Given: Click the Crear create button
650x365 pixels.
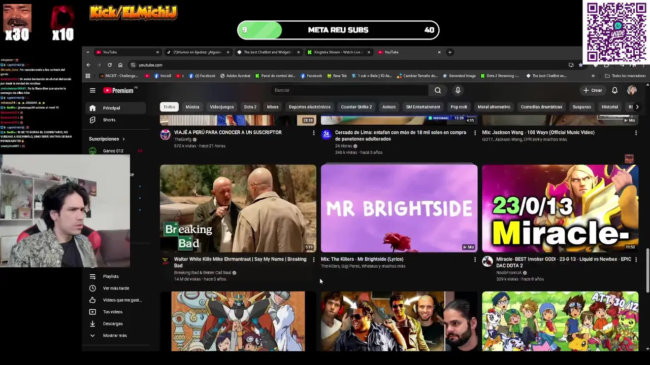Looking at the screenshot, I should 592,90.
